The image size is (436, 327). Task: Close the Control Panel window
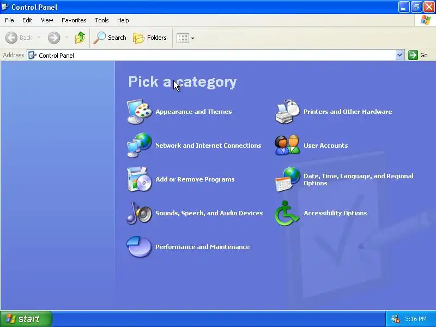coord(429,7)
